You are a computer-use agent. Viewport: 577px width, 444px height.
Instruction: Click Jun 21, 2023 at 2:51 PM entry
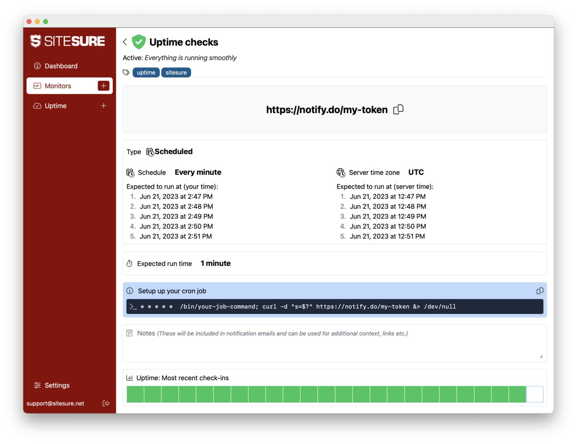point(176,236)
